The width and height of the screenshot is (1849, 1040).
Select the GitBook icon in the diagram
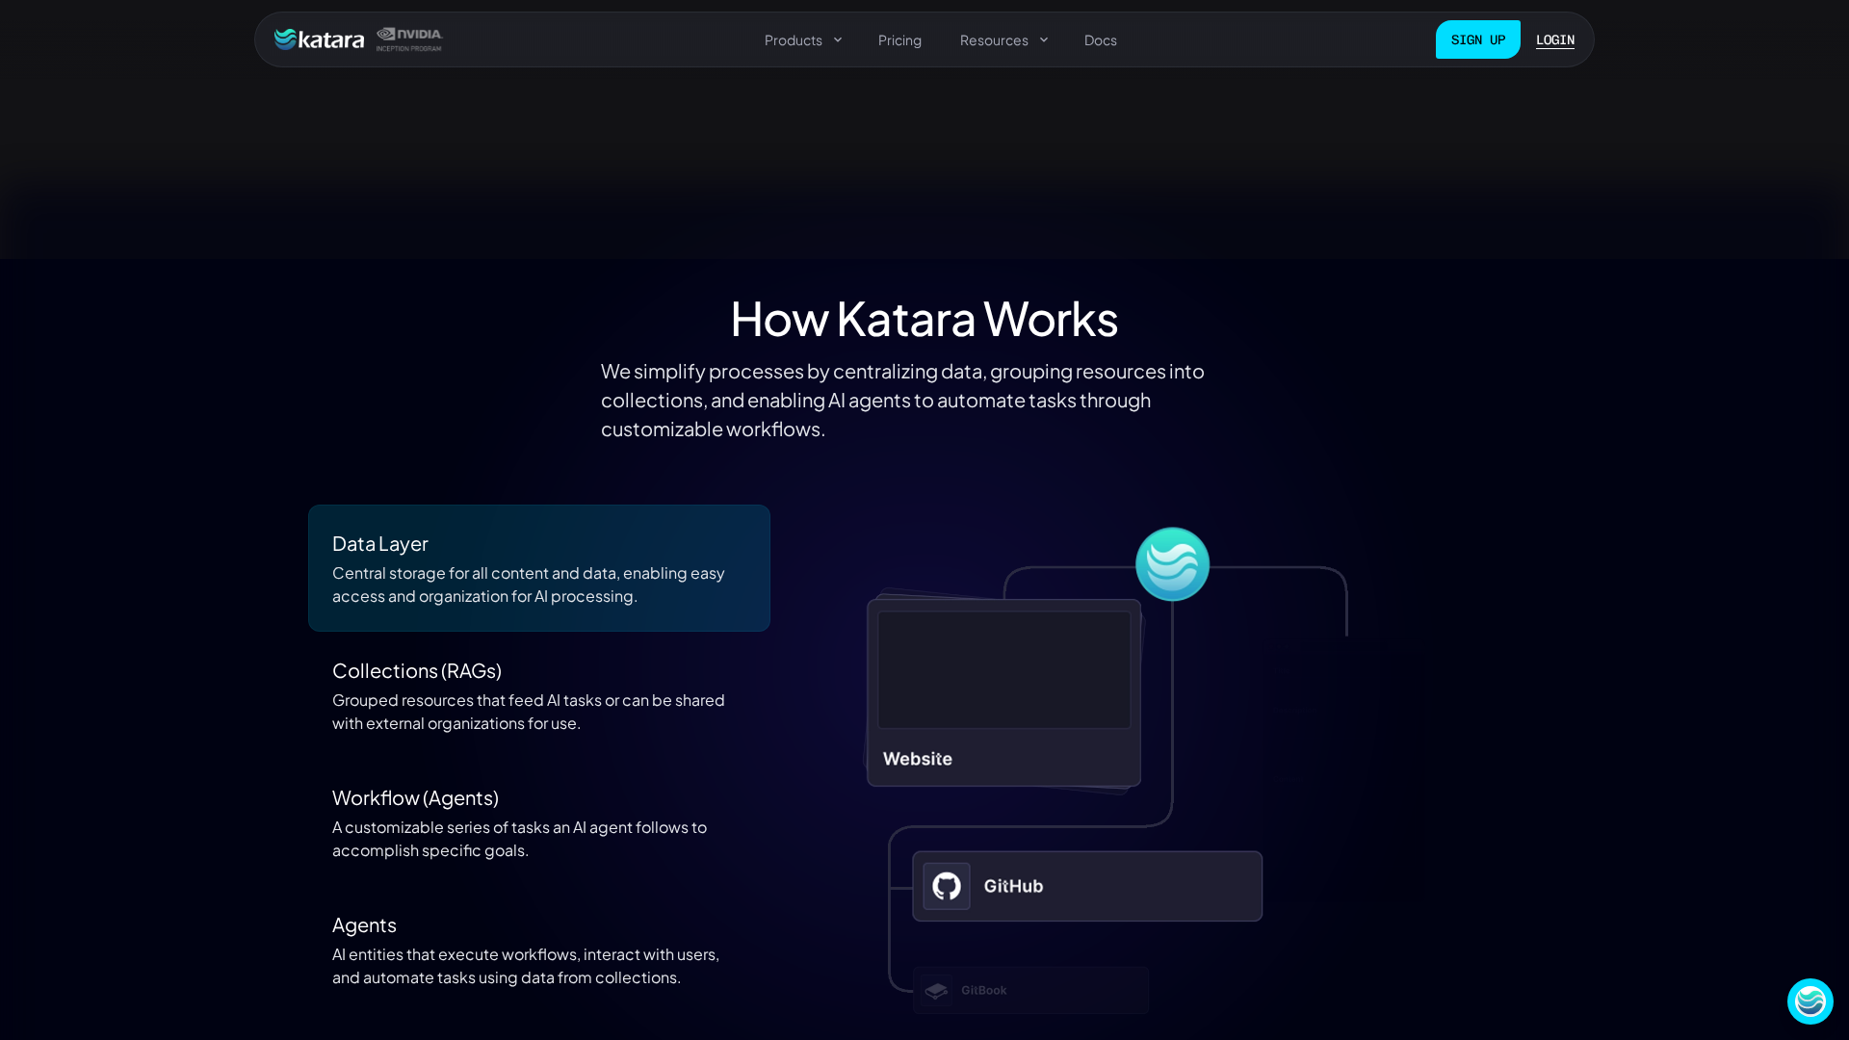coord(936,990)
